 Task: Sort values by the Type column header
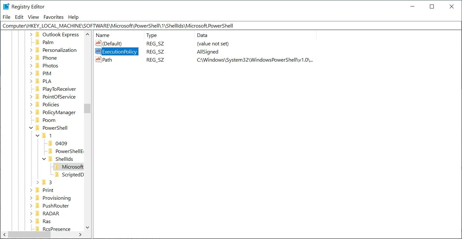click(x=169, y=35)
